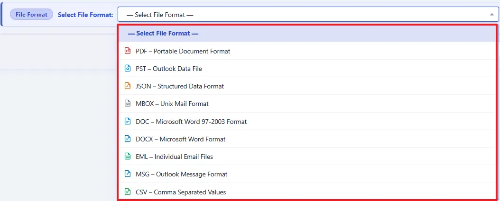
Task: Click the 'Select File Format:' label
Action: [x=85, y=15]
